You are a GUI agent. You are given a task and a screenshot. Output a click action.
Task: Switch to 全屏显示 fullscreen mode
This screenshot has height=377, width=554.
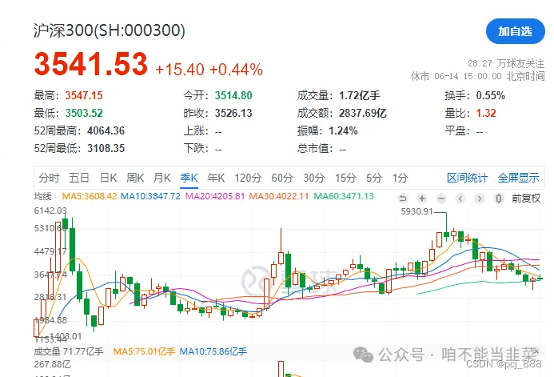click(519, 178)
